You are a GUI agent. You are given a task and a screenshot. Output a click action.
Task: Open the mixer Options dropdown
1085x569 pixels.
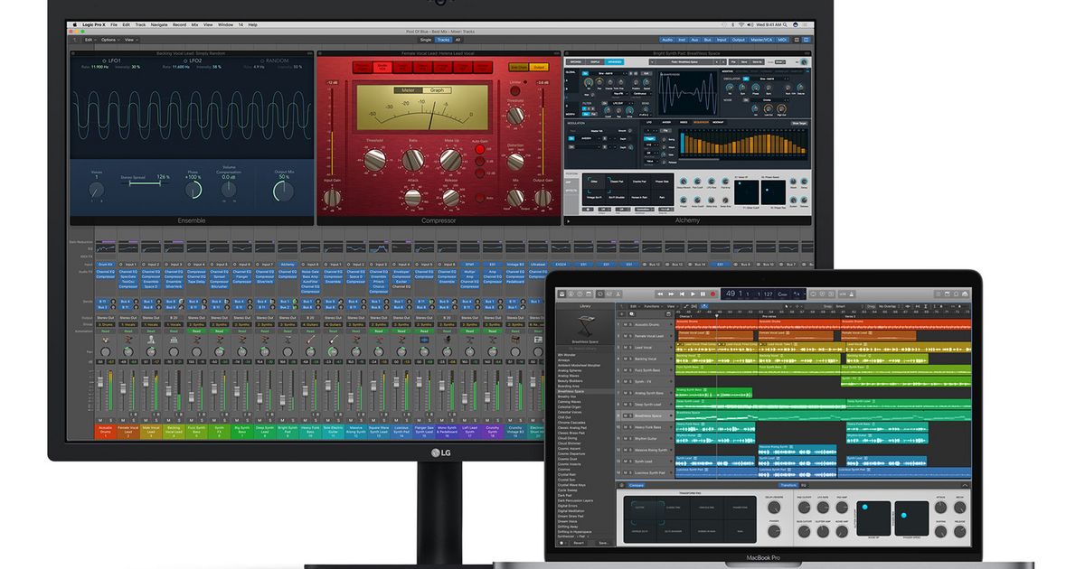tap(108, 40)
